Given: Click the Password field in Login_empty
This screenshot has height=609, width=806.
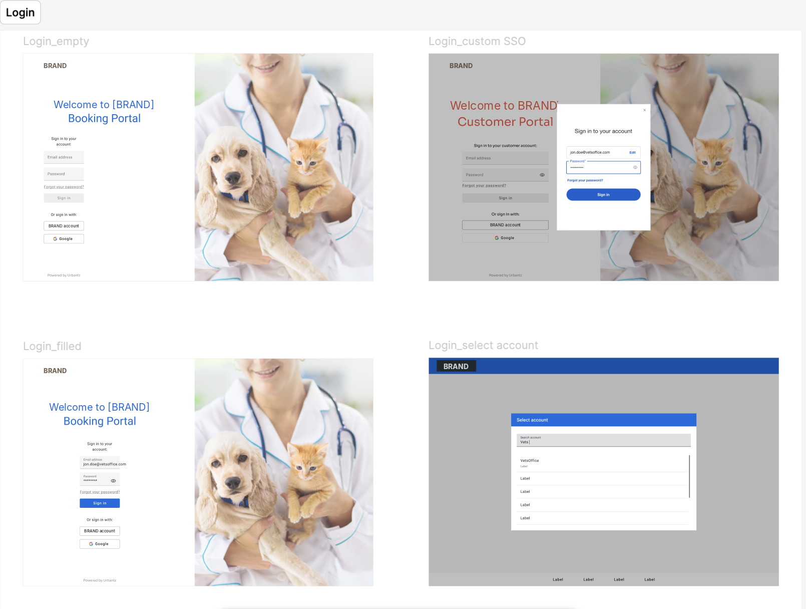Looking at the screenshot, I should point(64,174).
